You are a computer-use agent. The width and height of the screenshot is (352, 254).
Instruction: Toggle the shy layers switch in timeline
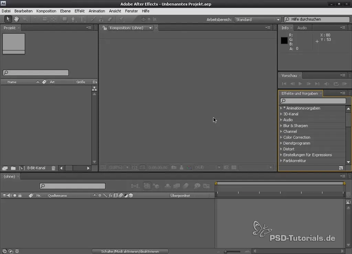(x=167, y=186)
